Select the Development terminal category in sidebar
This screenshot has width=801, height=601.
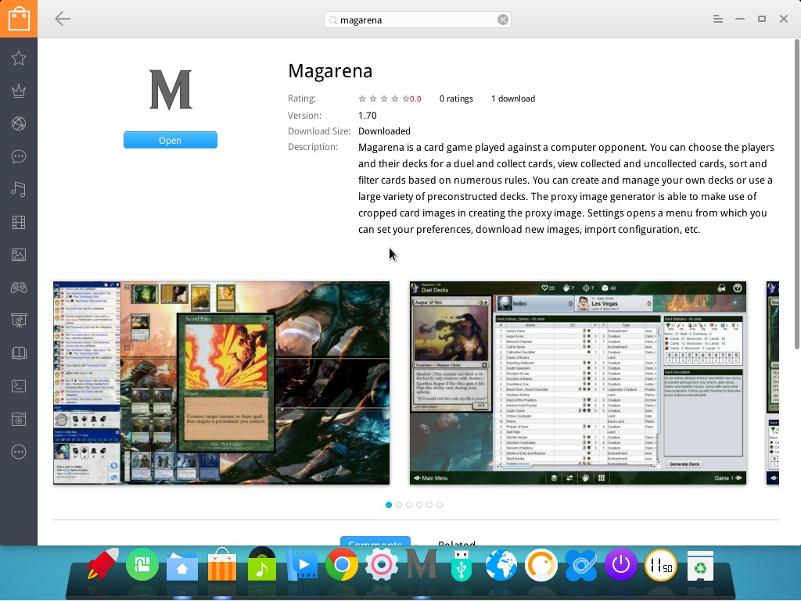[19, 386]
